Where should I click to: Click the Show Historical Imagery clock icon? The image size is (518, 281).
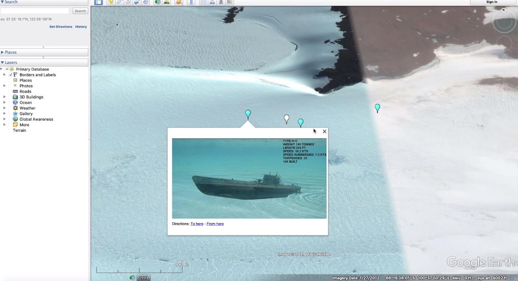tap(157, 2)
